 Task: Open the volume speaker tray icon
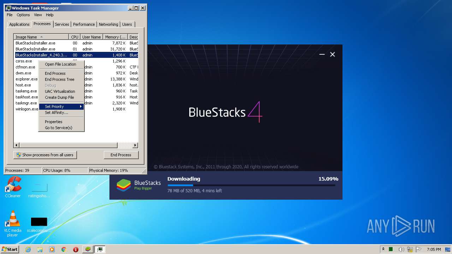coord(402,249)
